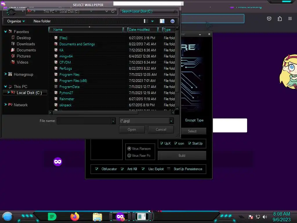Click New folder in the toolbar
This screenshot has height=223, width=297.
pyautogui.click(x=42, y=21)
